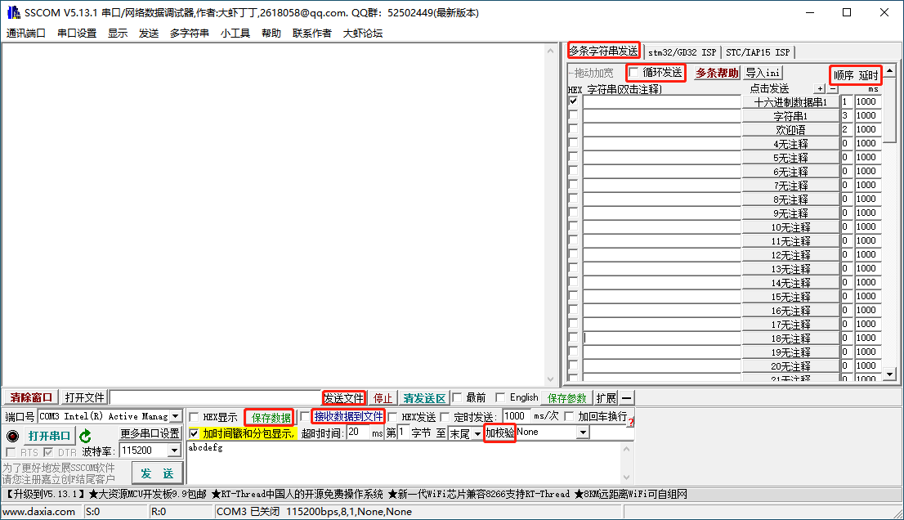Image resolution: width=904 pixels, height=520 pixels.
Task: Click the 清发送区 button
Action: 424,398
